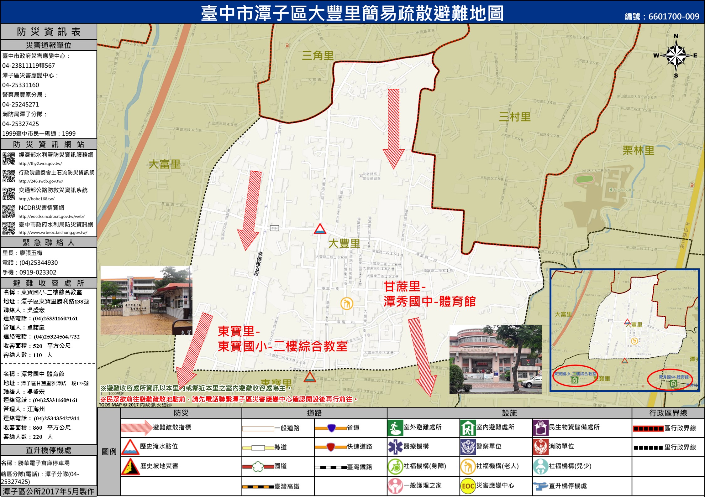Click the QR code beside 經濟部水利署防災資訊服務網
This screenshot has height=497, width=705.
8,158
